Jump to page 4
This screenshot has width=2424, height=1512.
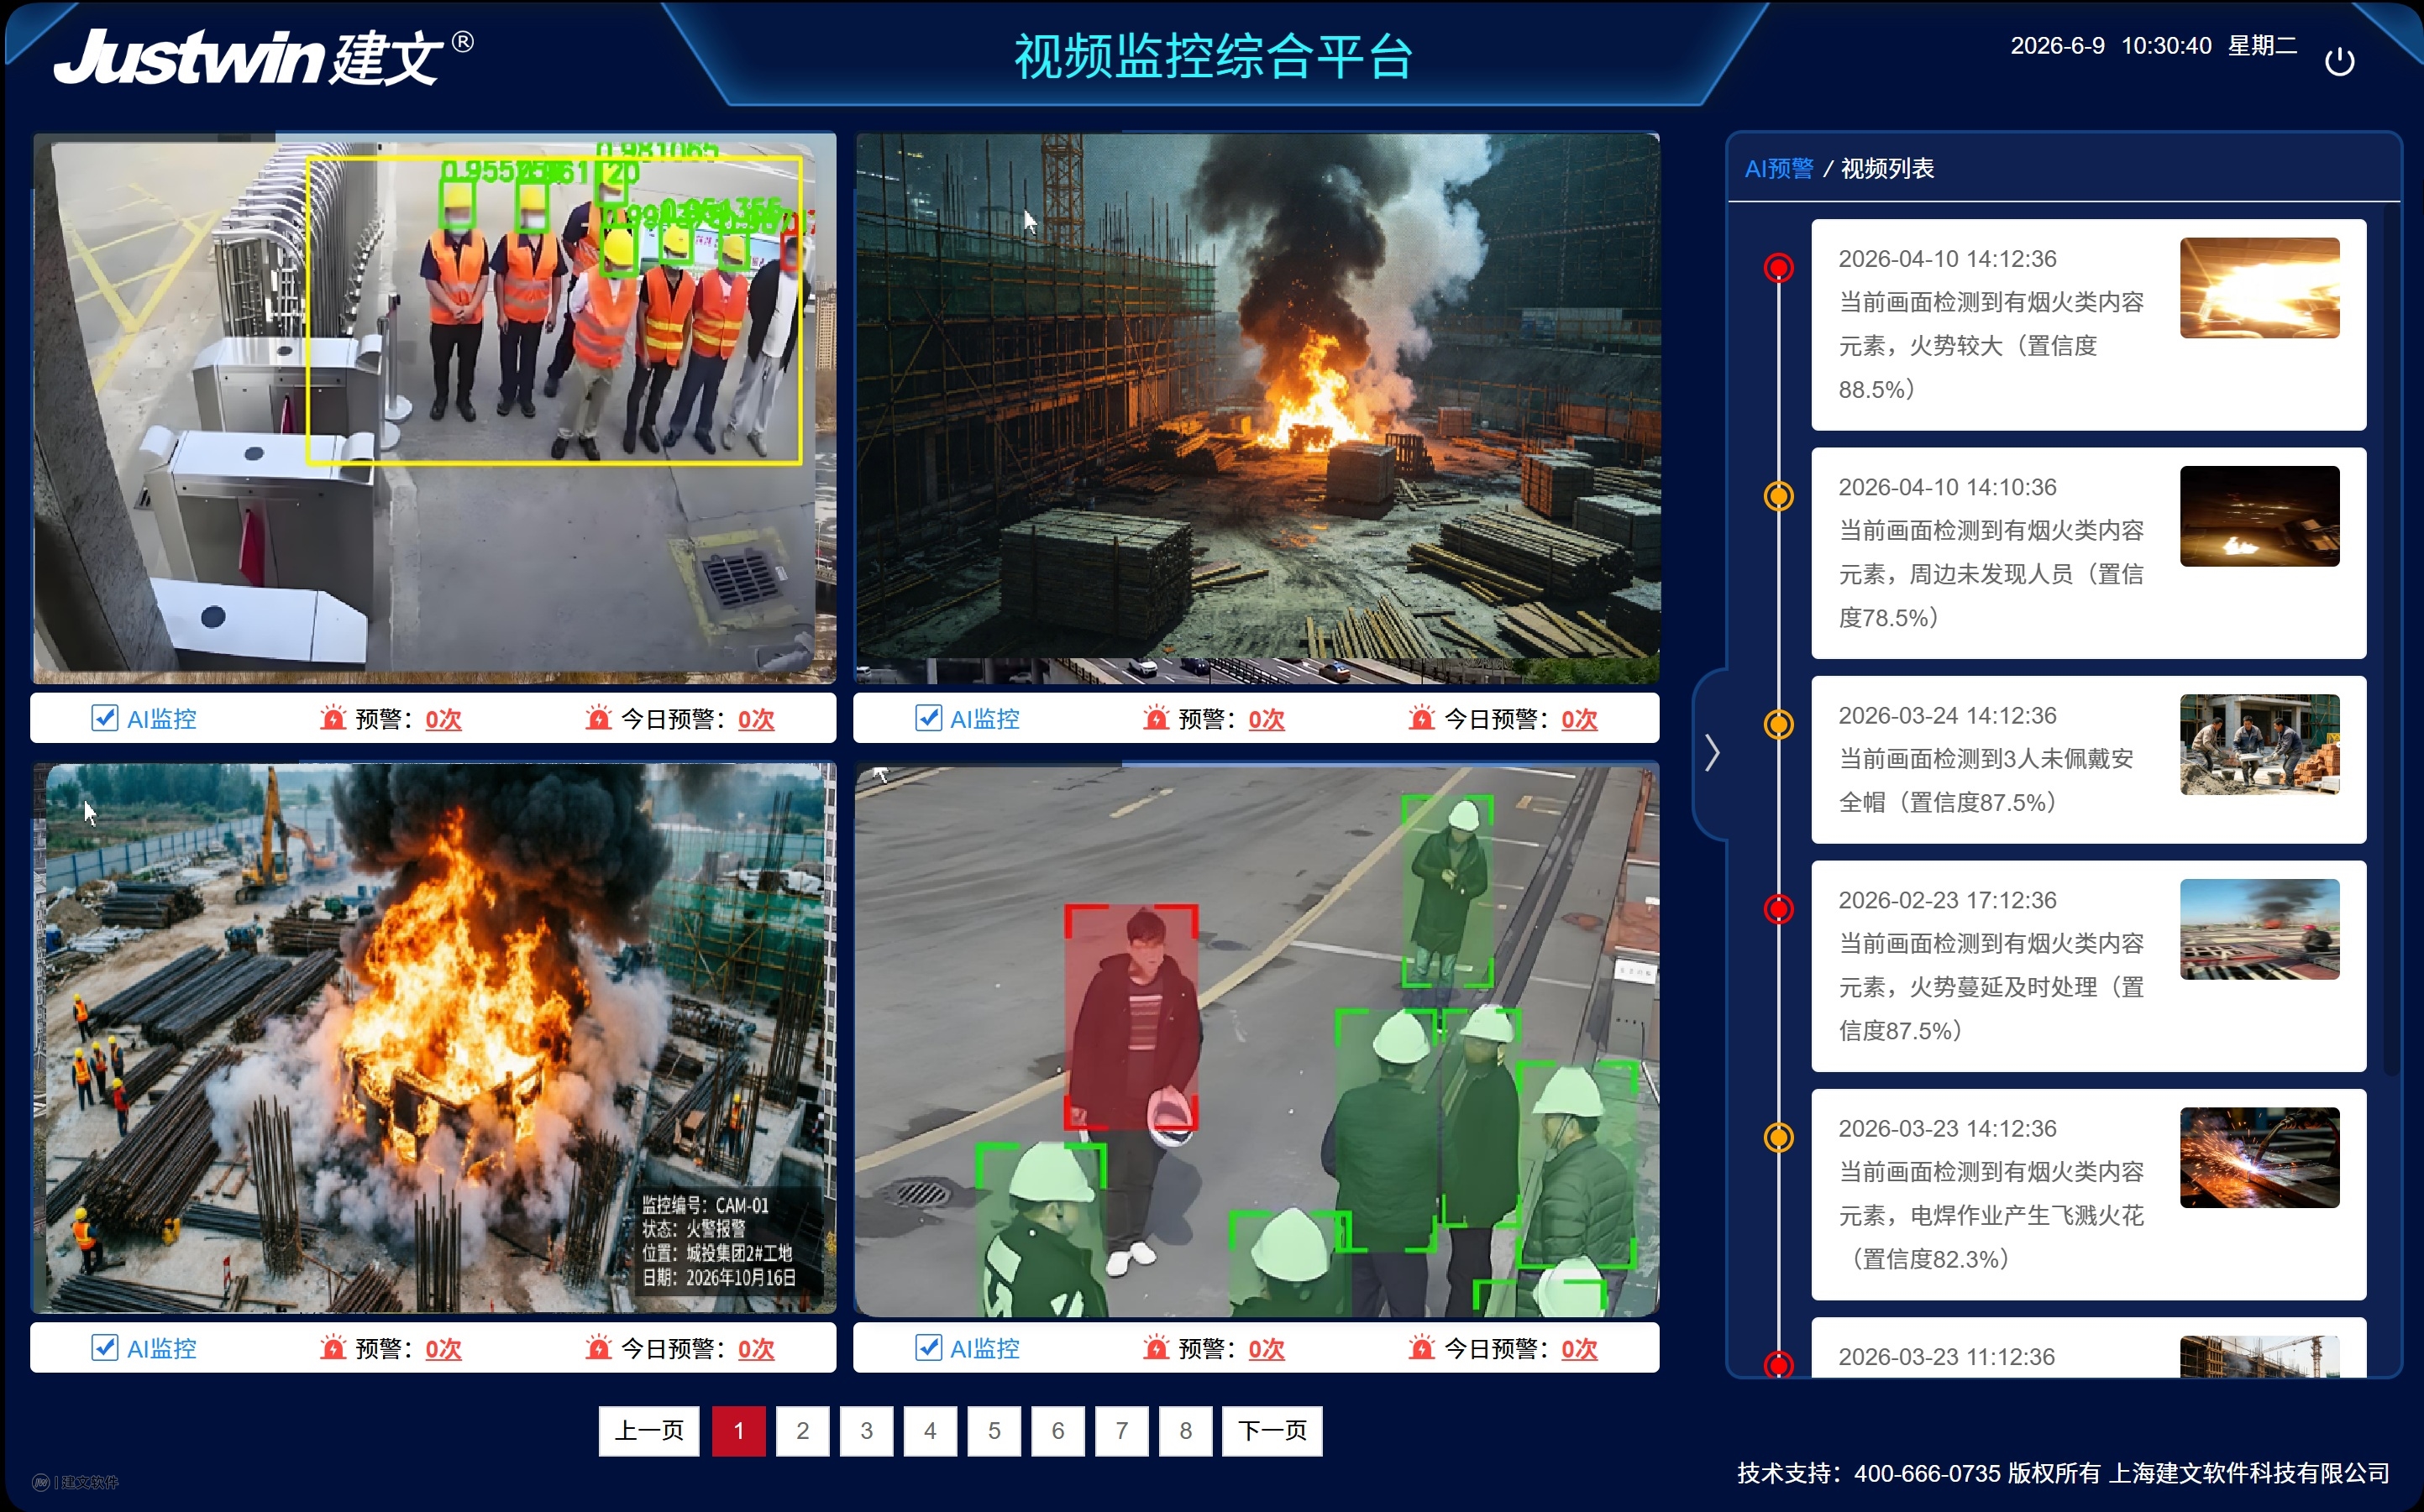(931, 1431)
